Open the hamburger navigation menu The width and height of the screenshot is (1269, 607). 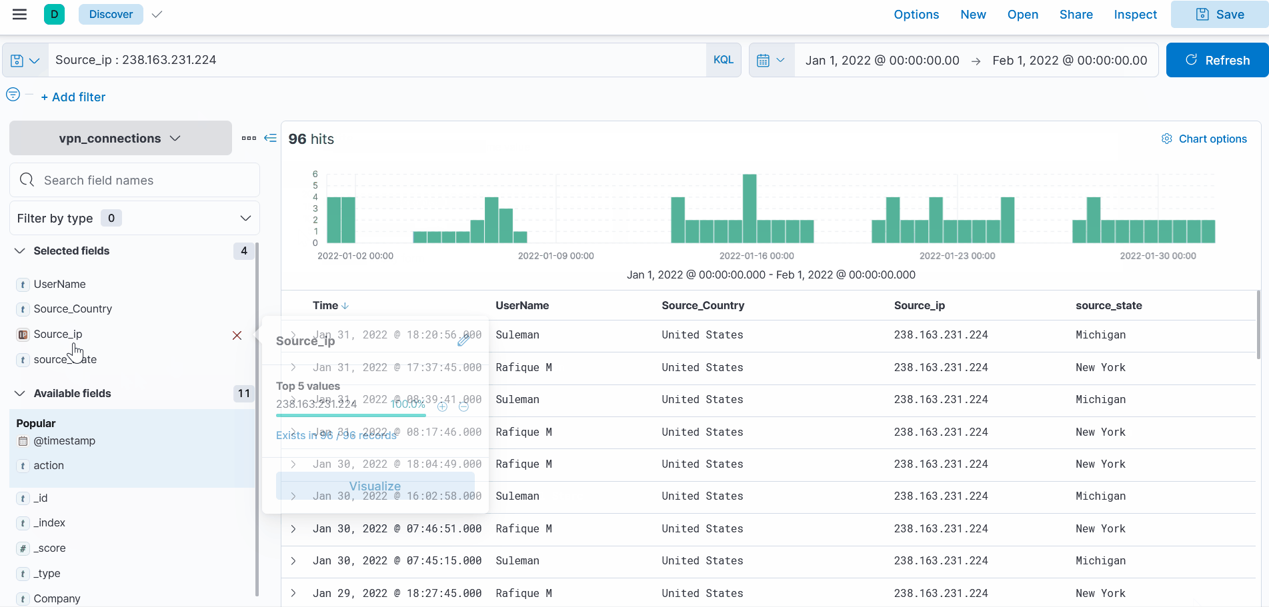coord(19,14)
